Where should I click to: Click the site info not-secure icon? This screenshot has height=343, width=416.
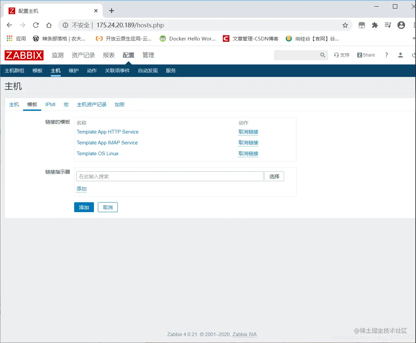click(x=65, y=25)
